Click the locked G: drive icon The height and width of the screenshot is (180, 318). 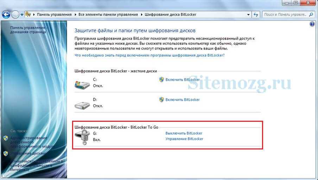tap(82, 137)
